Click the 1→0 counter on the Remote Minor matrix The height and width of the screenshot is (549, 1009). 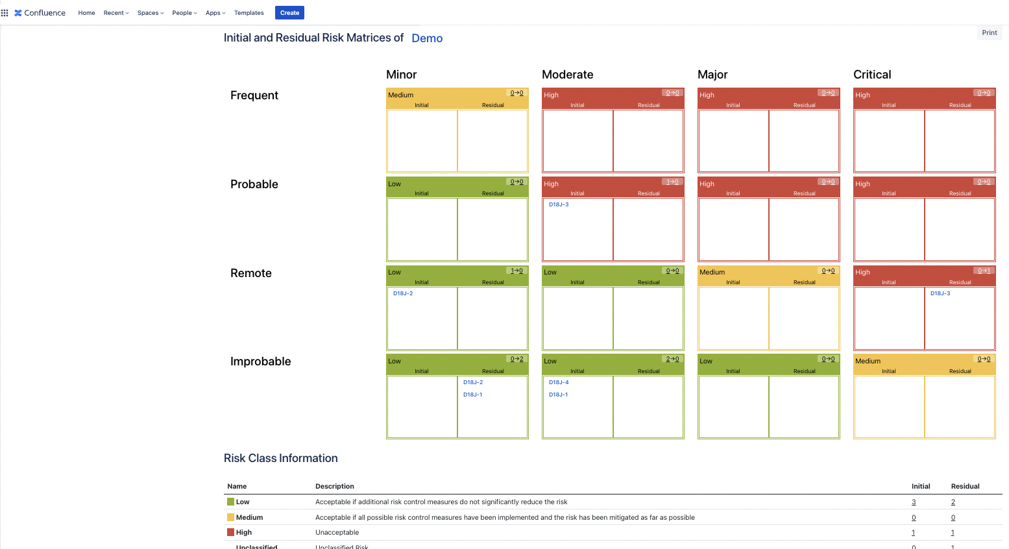[x=517, y=269]
